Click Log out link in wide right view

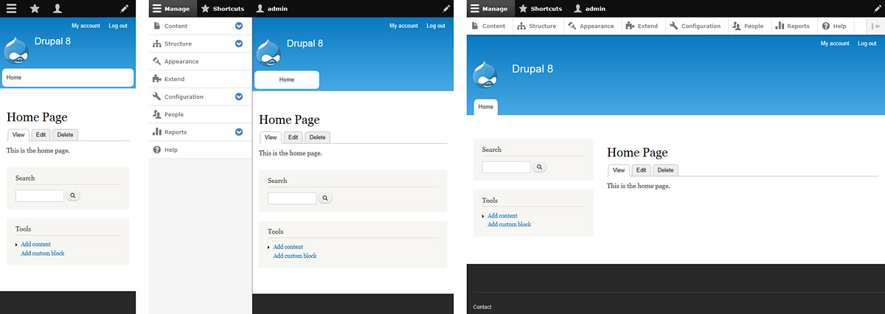[x=867, y=43]
